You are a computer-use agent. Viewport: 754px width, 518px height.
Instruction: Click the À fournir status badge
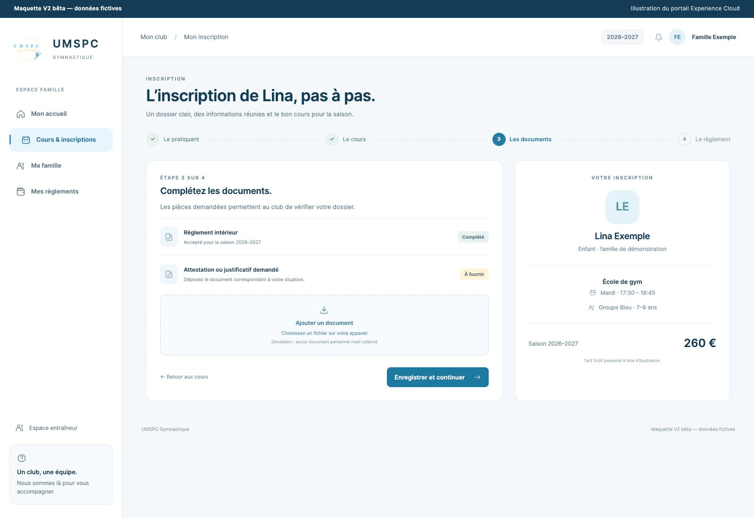pos(474,274)
